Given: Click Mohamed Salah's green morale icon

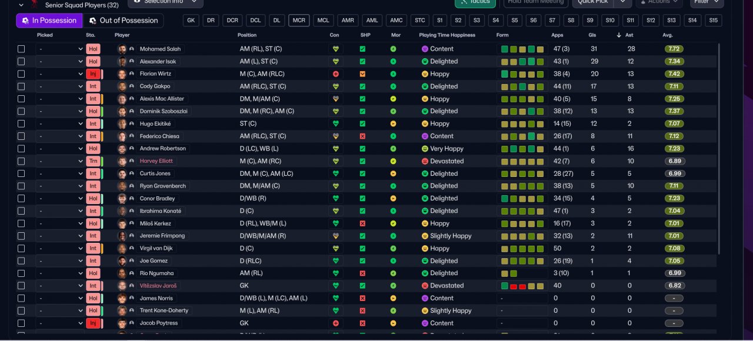Looking at the screenshot, I should pos(393,49).
